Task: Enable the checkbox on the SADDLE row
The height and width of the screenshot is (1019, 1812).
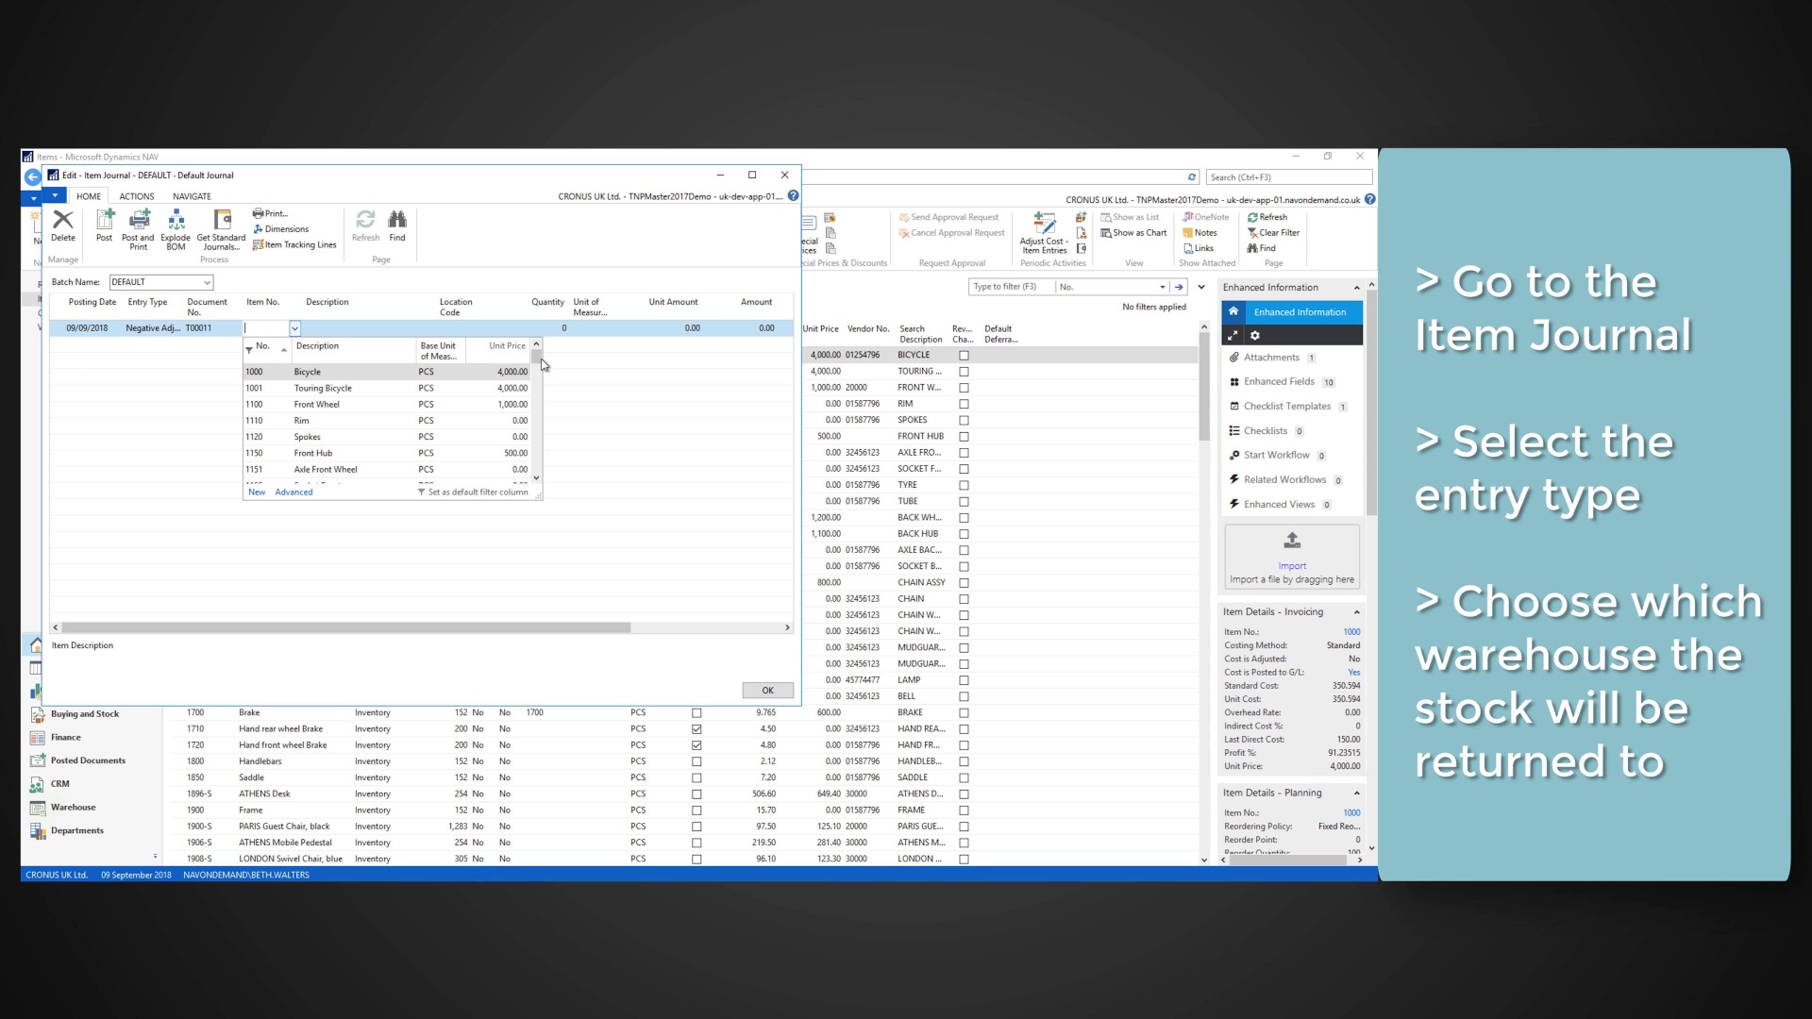Action: (x=696, y=777)
